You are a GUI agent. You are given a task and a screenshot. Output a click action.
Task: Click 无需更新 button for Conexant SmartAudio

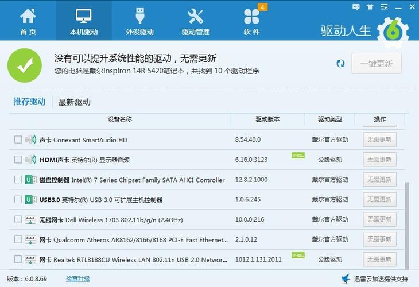379,139
